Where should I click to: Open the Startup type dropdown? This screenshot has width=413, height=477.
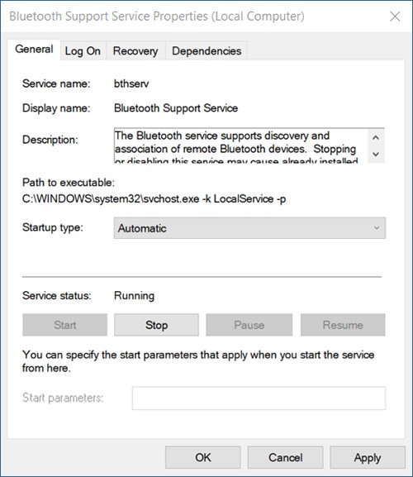coord(249,228)
